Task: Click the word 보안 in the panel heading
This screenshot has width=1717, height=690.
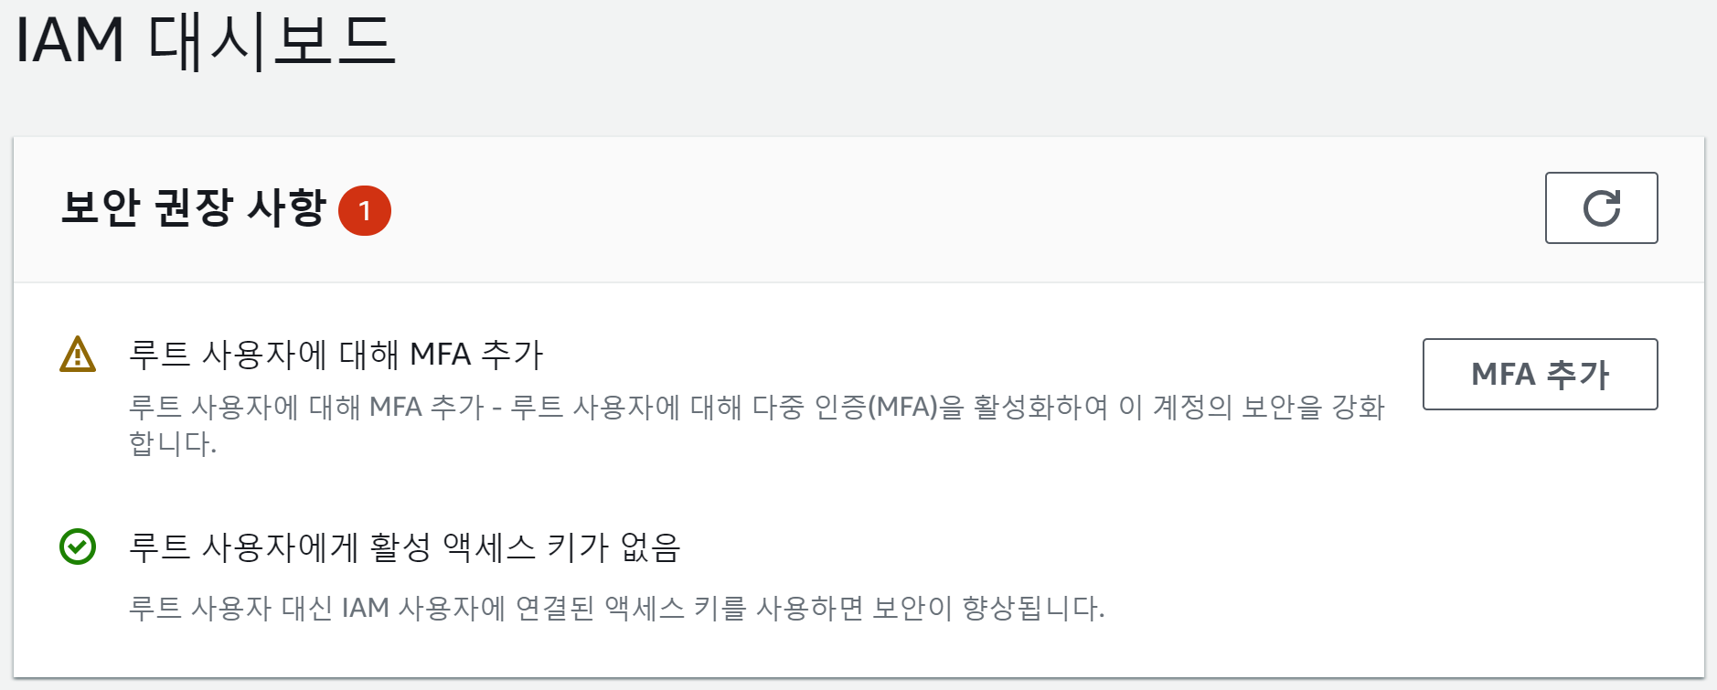Action: point(100,207)
